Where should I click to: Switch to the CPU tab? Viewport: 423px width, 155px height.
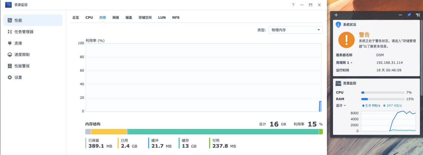click(89, 17)
